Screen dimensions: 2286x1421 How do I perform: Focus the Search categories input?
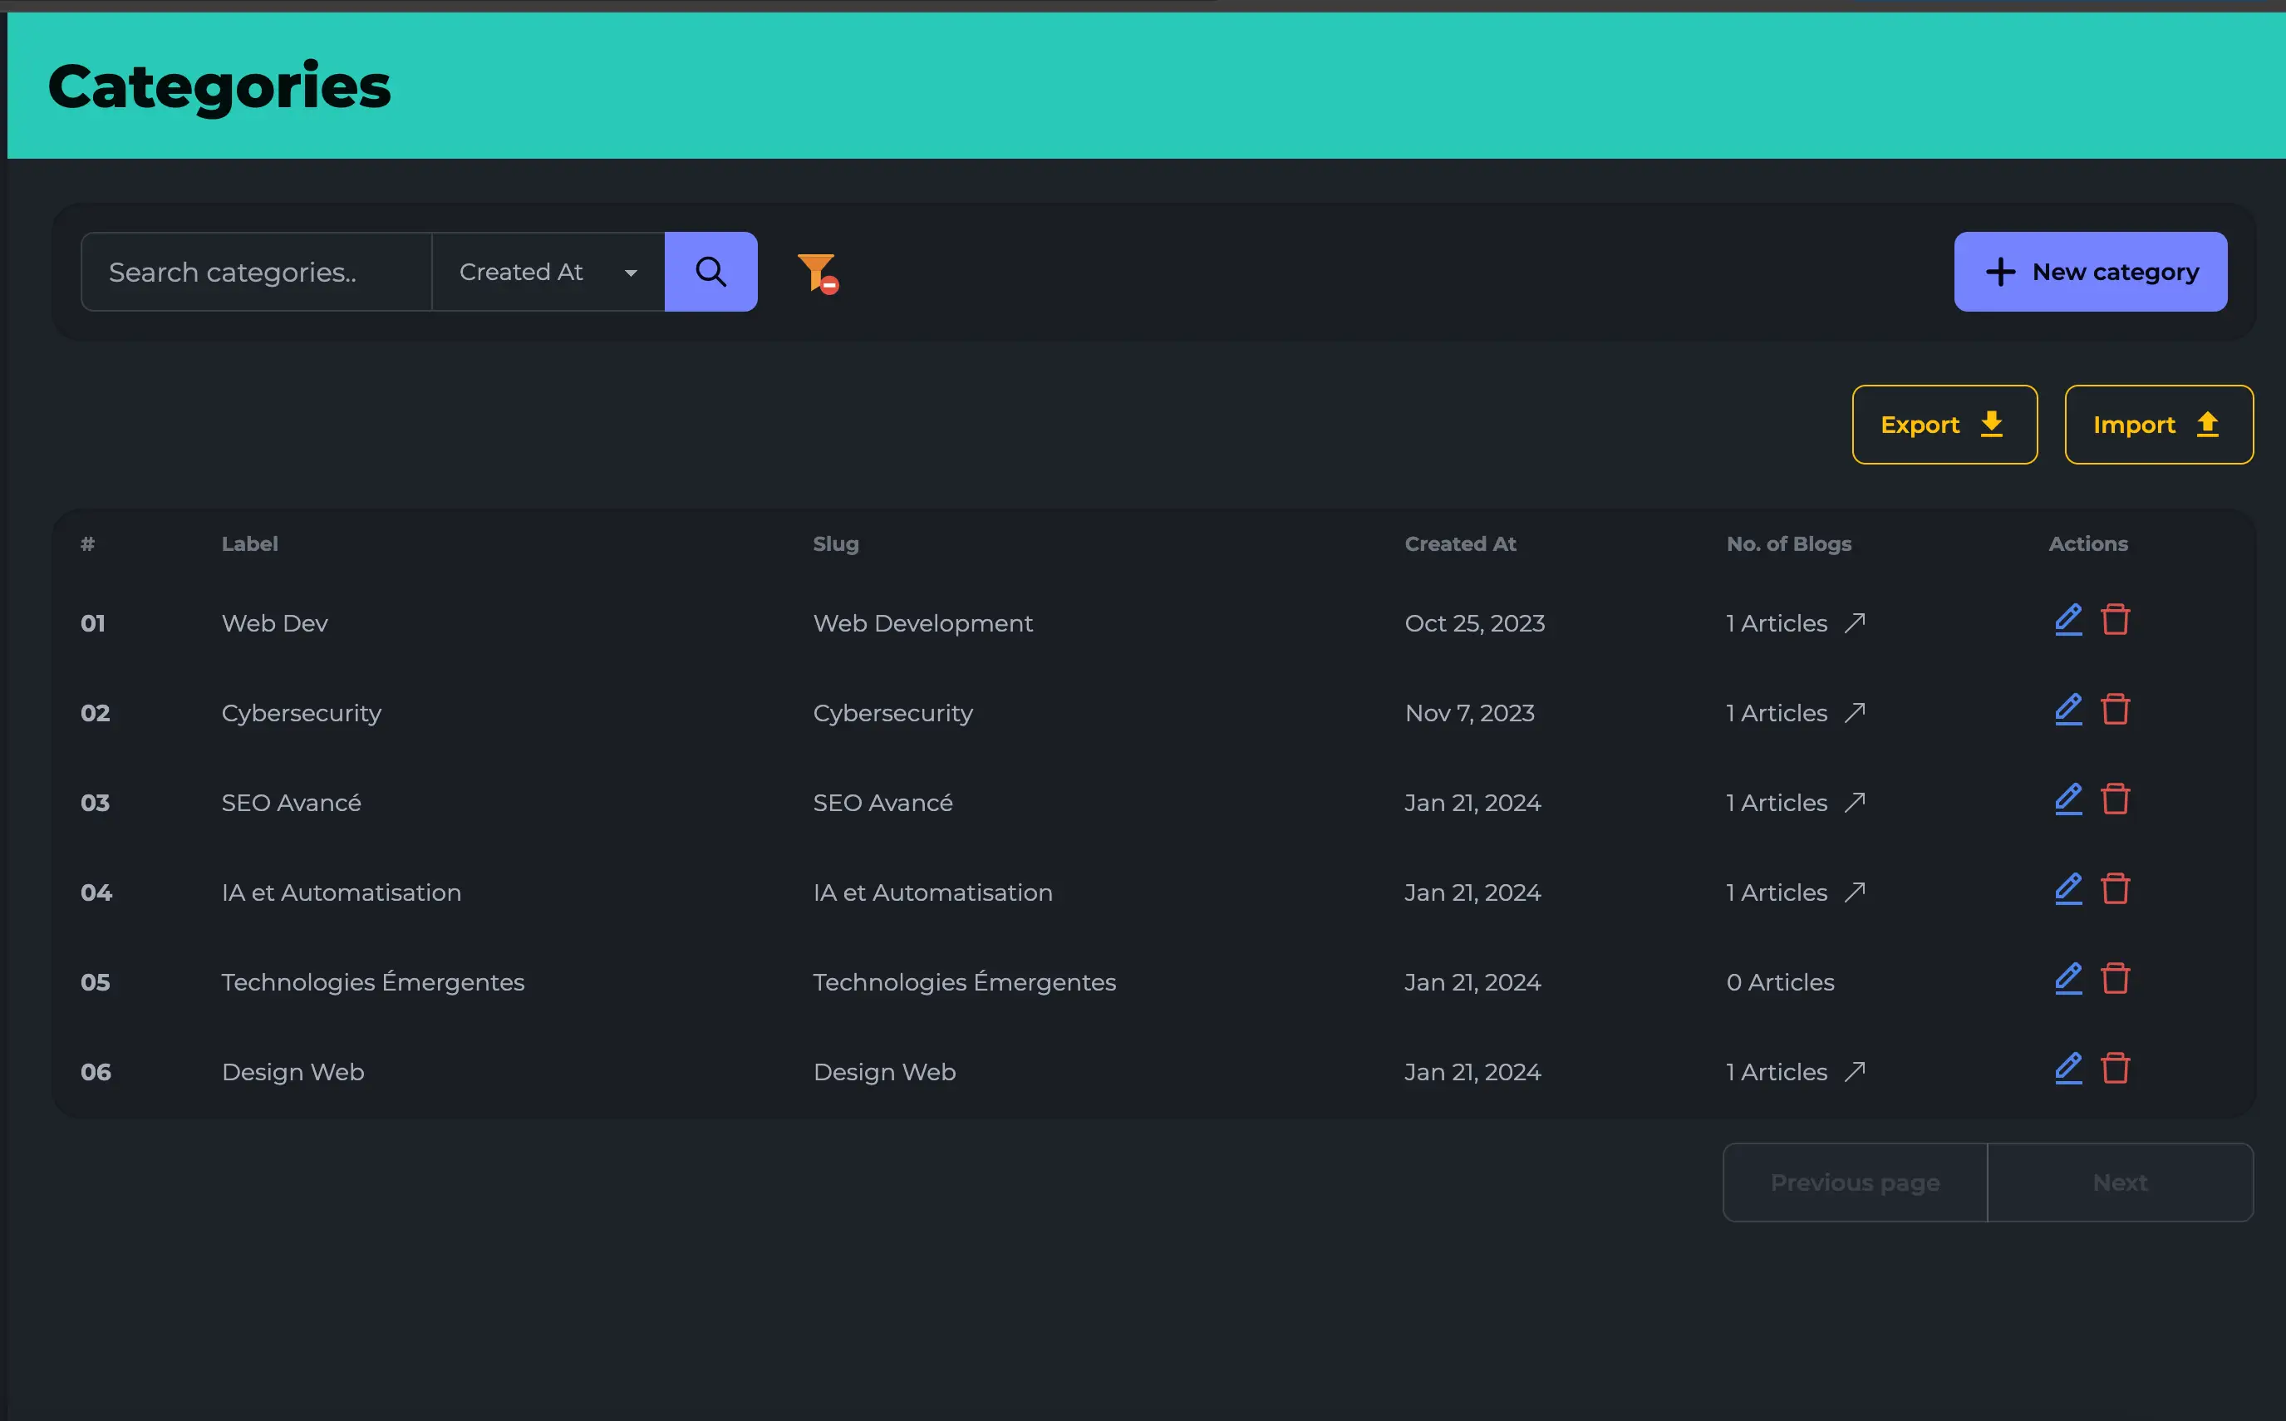(256, 272)
